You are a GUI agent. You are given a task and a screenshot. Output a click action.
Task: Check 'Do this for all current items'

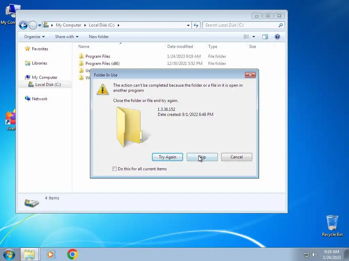click(x=115, y=169)
